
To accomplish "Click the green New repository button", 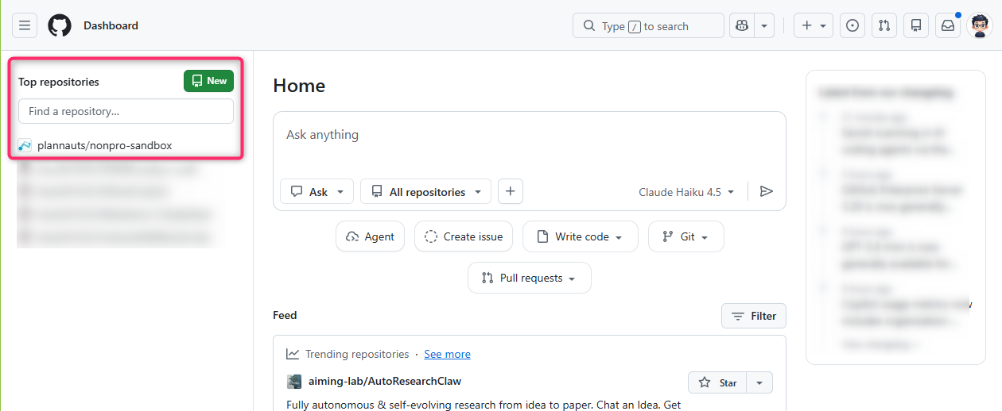I will 209,81.
